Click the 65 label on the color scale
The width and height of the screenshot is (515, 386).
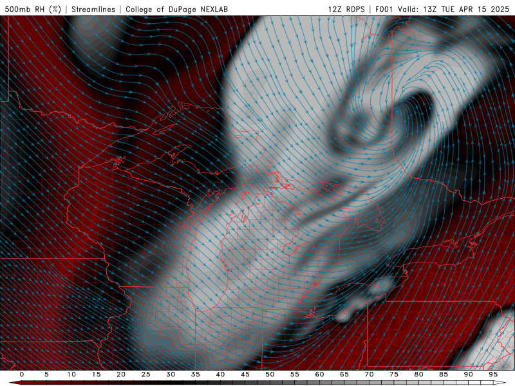point(344,374)
